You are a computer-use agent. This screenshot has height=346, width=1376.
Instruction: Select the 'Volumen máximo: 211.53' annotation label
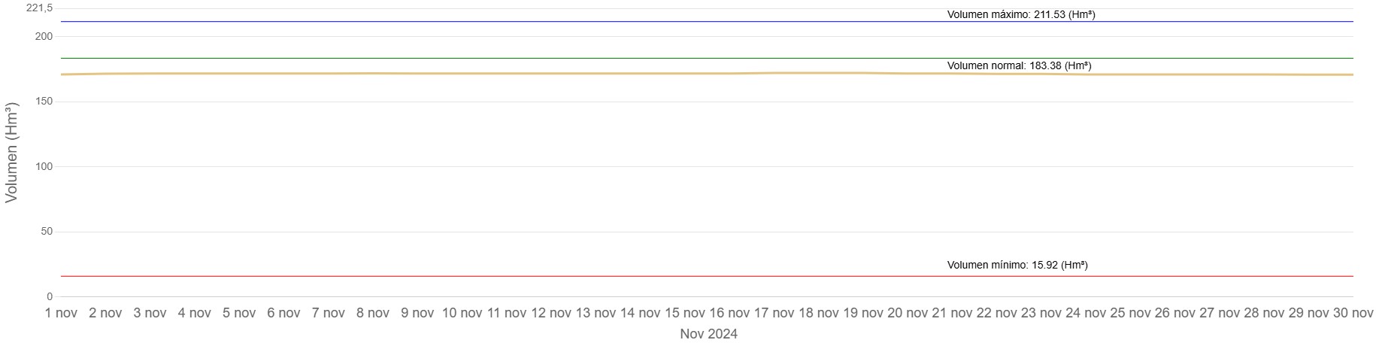[1020, 14]
